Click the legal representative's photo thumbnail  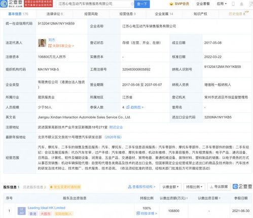coord(42,43)
